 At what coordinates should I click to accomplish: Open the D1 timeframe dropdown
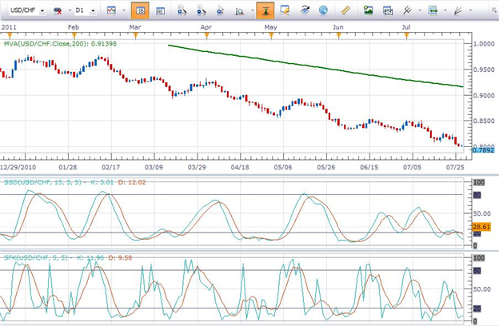(93, 11)
